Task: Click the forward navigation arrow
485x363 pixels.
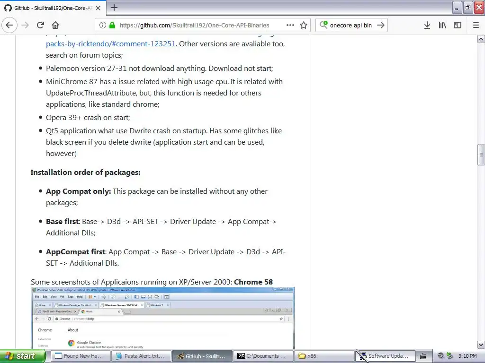Action: click(26, 25)
